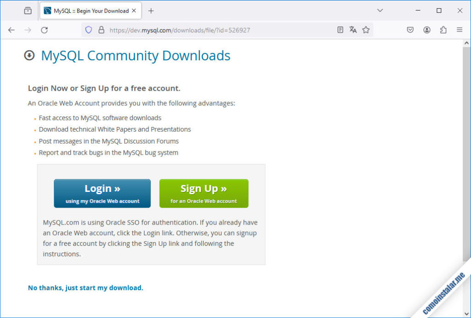Screen dimensions: 471x318
Task: Click the site security padlock icon
Action: 101,30
